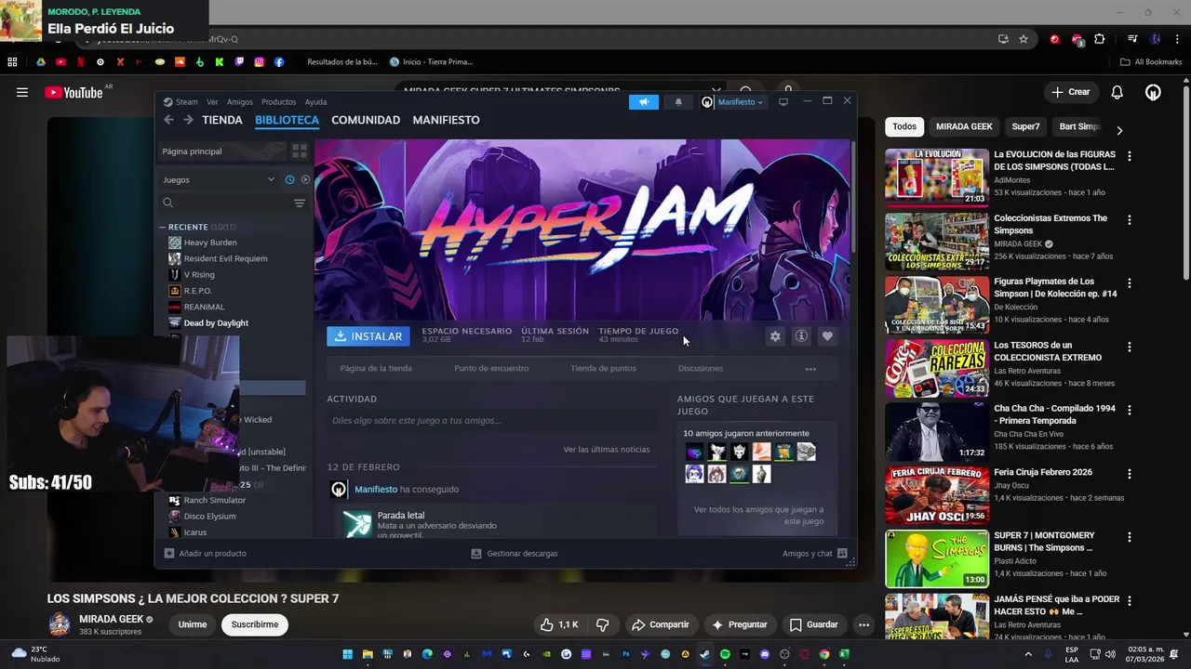Screen dimensions: 1191x669
Task: Go forward in Steam navigation
Action: tap(188, 120)
